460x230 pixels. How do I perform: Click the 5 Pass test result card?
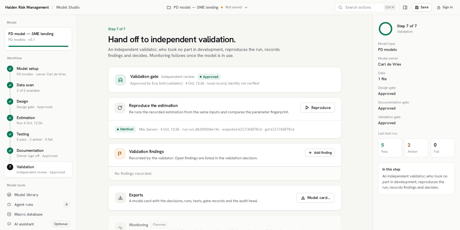tap(390, 148)
